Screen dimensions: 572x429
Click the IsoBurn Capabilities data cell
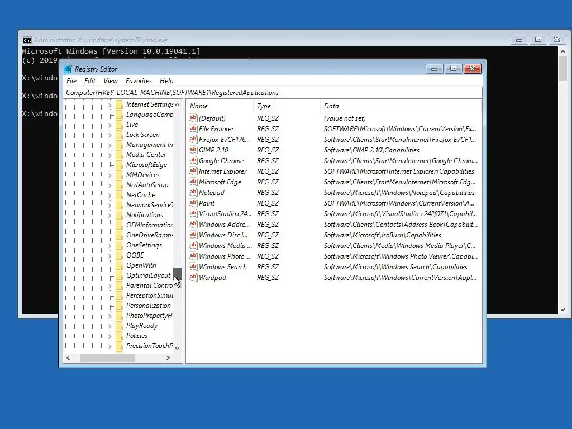382,235
